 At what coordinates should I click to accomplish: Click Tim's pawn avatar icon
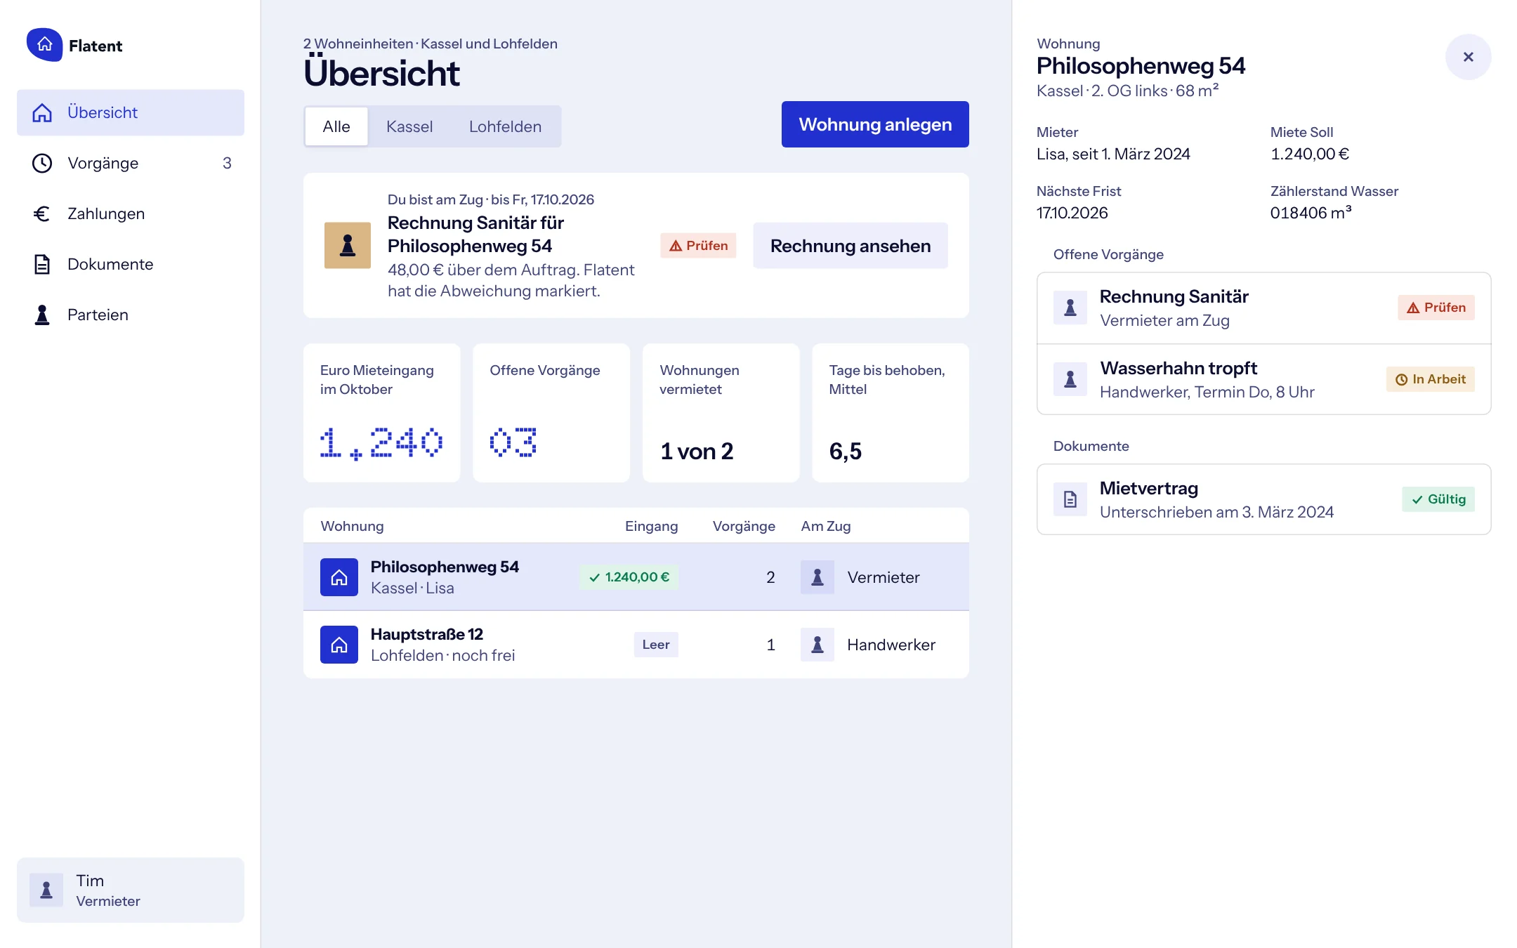click(x=46, y=890)
